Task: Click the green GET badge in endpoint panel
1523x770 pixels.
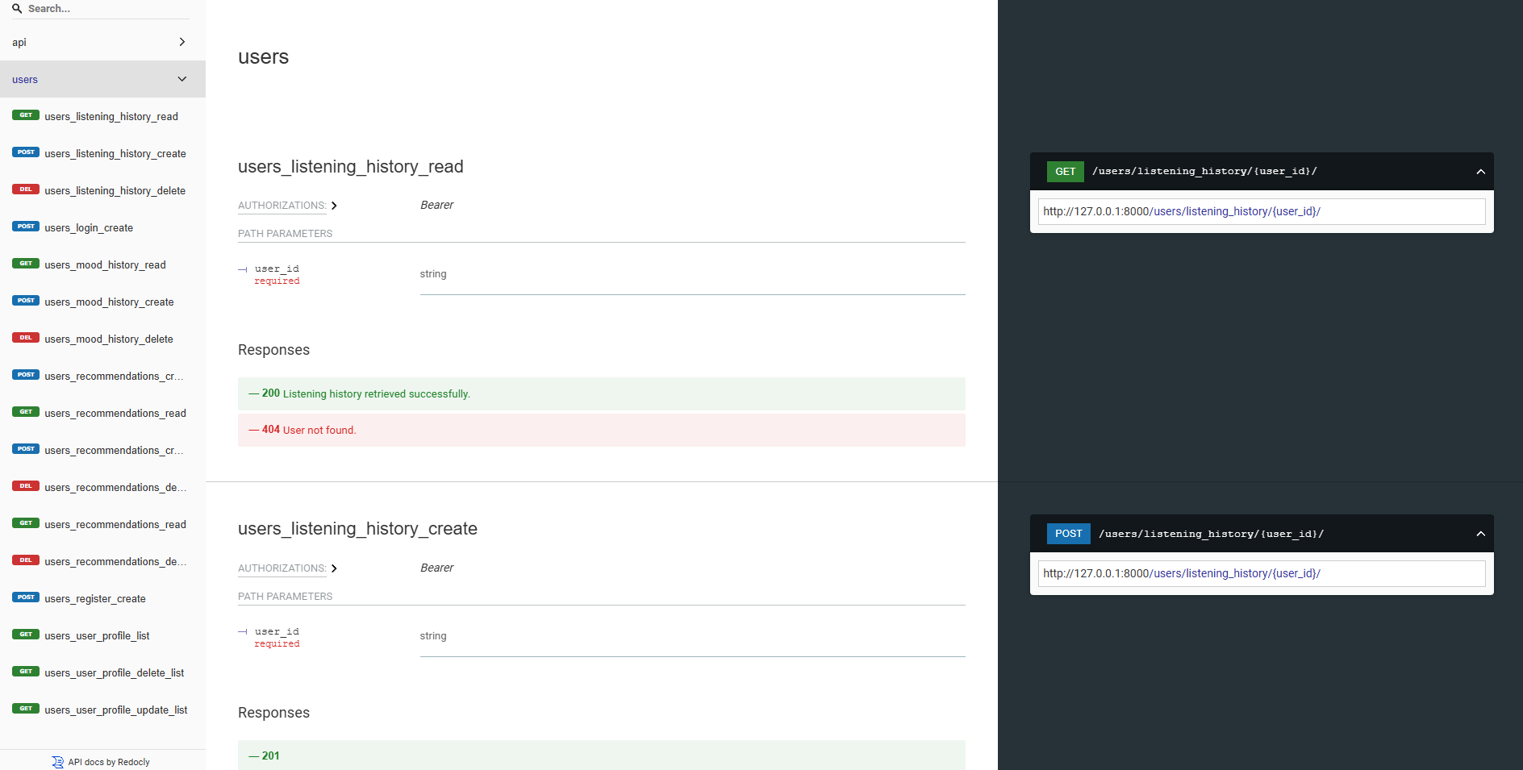Action: coord(1065,172)
